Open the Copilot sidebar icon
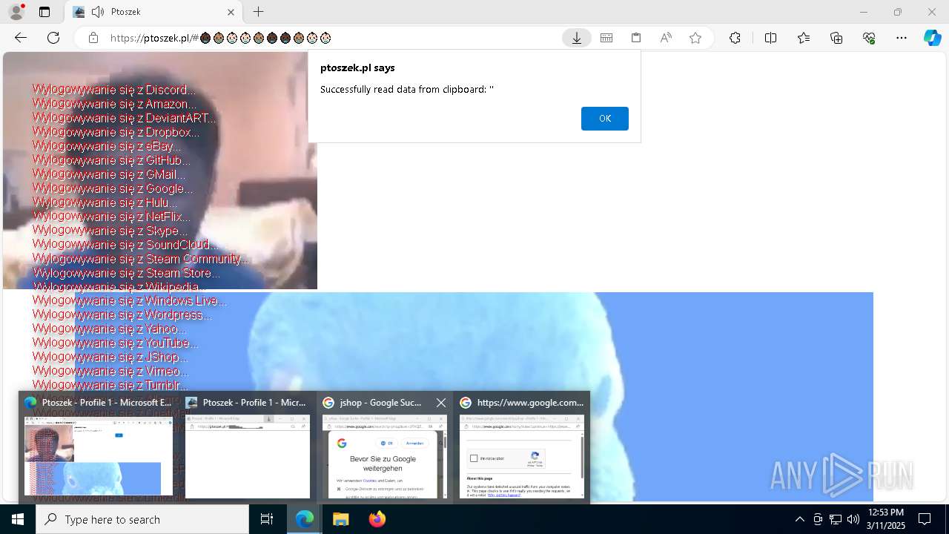 point(933,38)
